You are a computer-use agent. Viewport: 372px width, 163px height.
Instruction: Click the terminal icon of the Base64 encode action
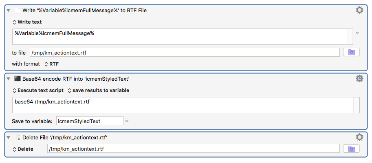pyautogui.click(x=18, y=79)
